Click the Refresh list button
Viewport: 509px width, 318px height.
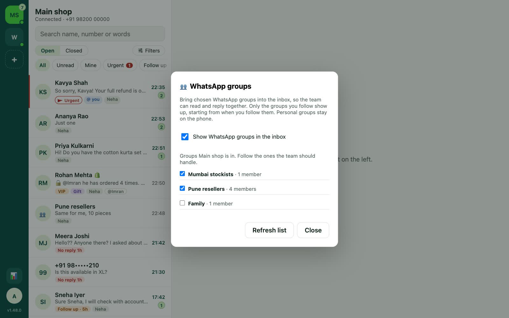pos(269,230)
